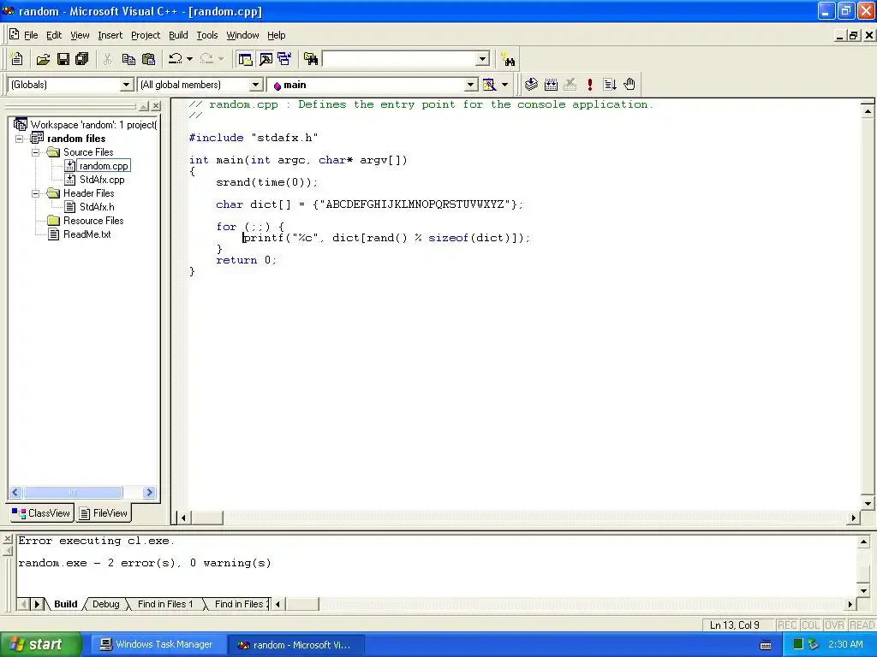Open the (All global members) filter dropdown
Image resolution: width=877 pixels, height=657 pixels.
click(255, 85)
